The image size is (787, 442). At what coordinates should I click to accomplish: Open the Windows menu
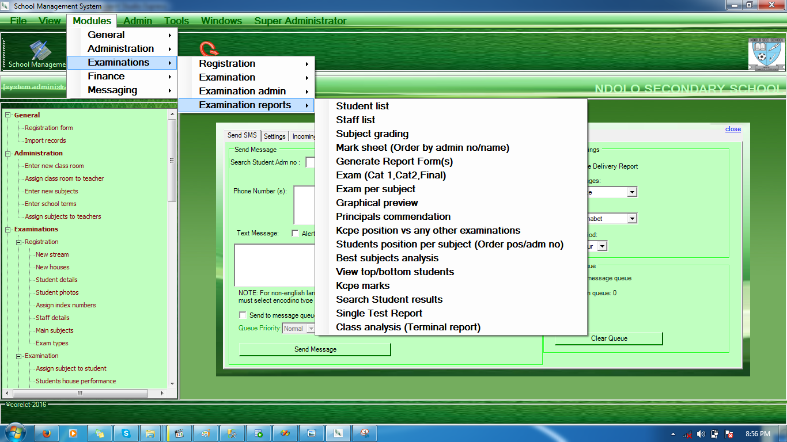click(221, 21)
